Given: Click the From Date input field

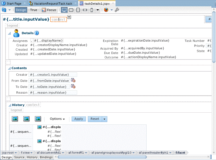Looking at the screenshot, I should [x=49, y=81].
